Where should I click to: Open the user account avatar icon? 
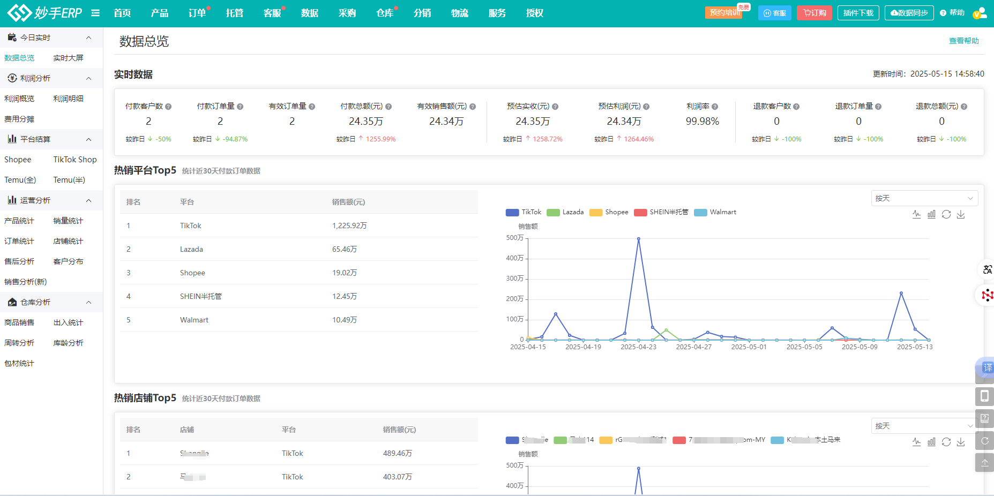980,13
